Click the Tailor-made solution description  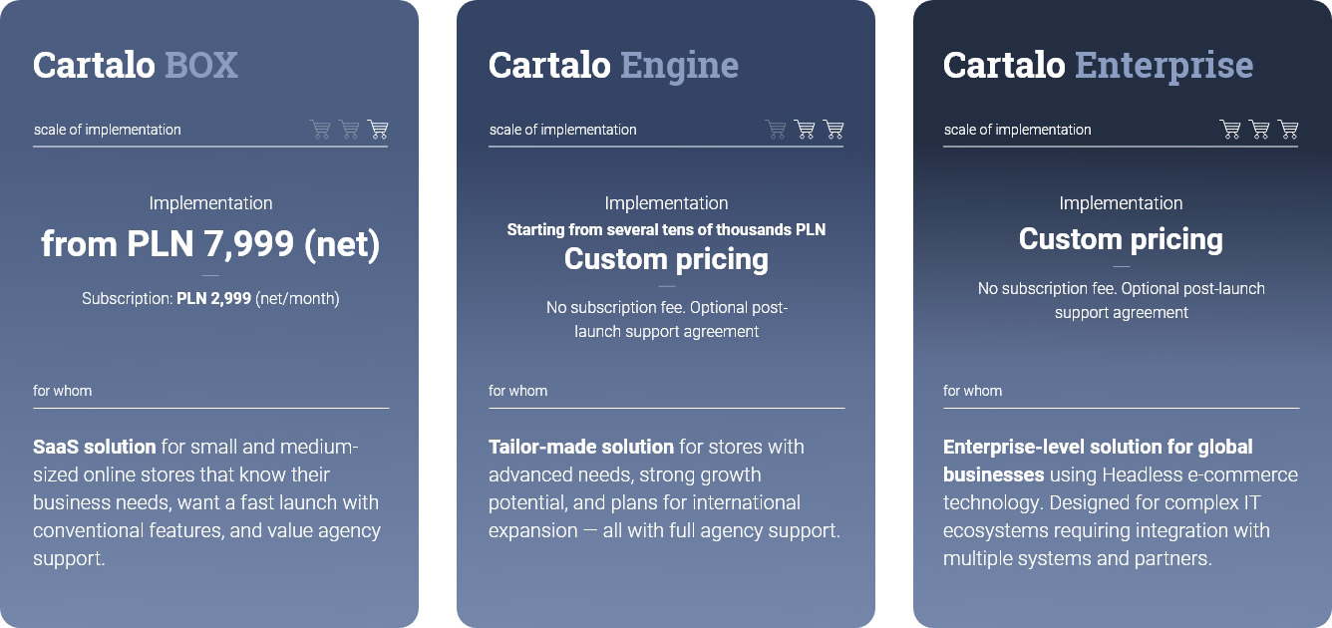point(665,488)
